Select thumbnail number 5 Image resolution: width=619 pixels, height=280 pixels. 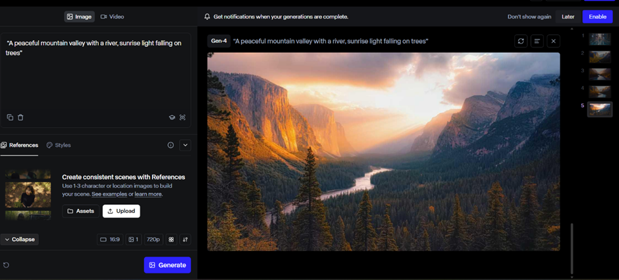click(x=600, y=109)
